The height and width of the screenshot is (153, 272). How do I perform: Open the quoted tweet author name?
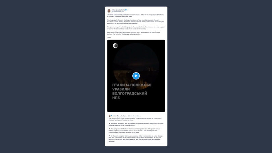(120, 116)
